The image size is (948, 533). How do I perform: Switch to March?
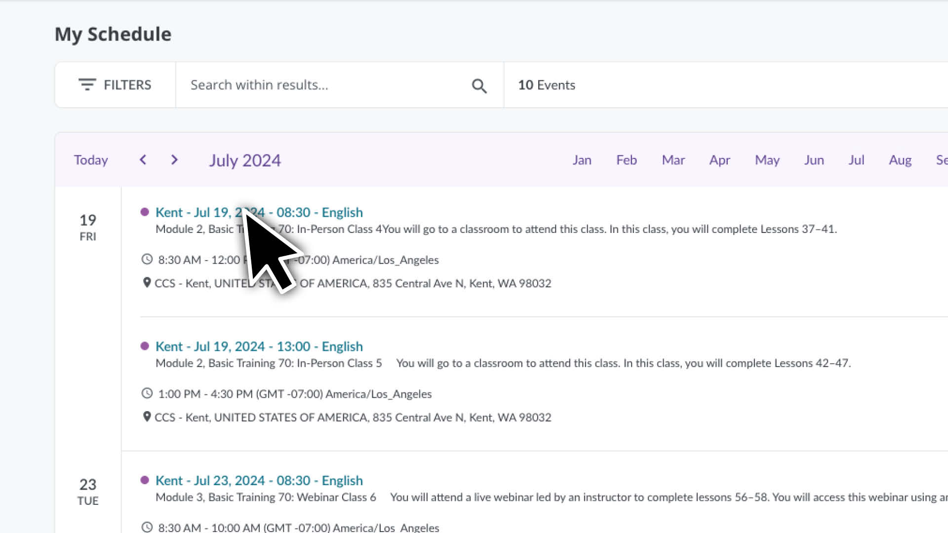click(x=673, y=159)
